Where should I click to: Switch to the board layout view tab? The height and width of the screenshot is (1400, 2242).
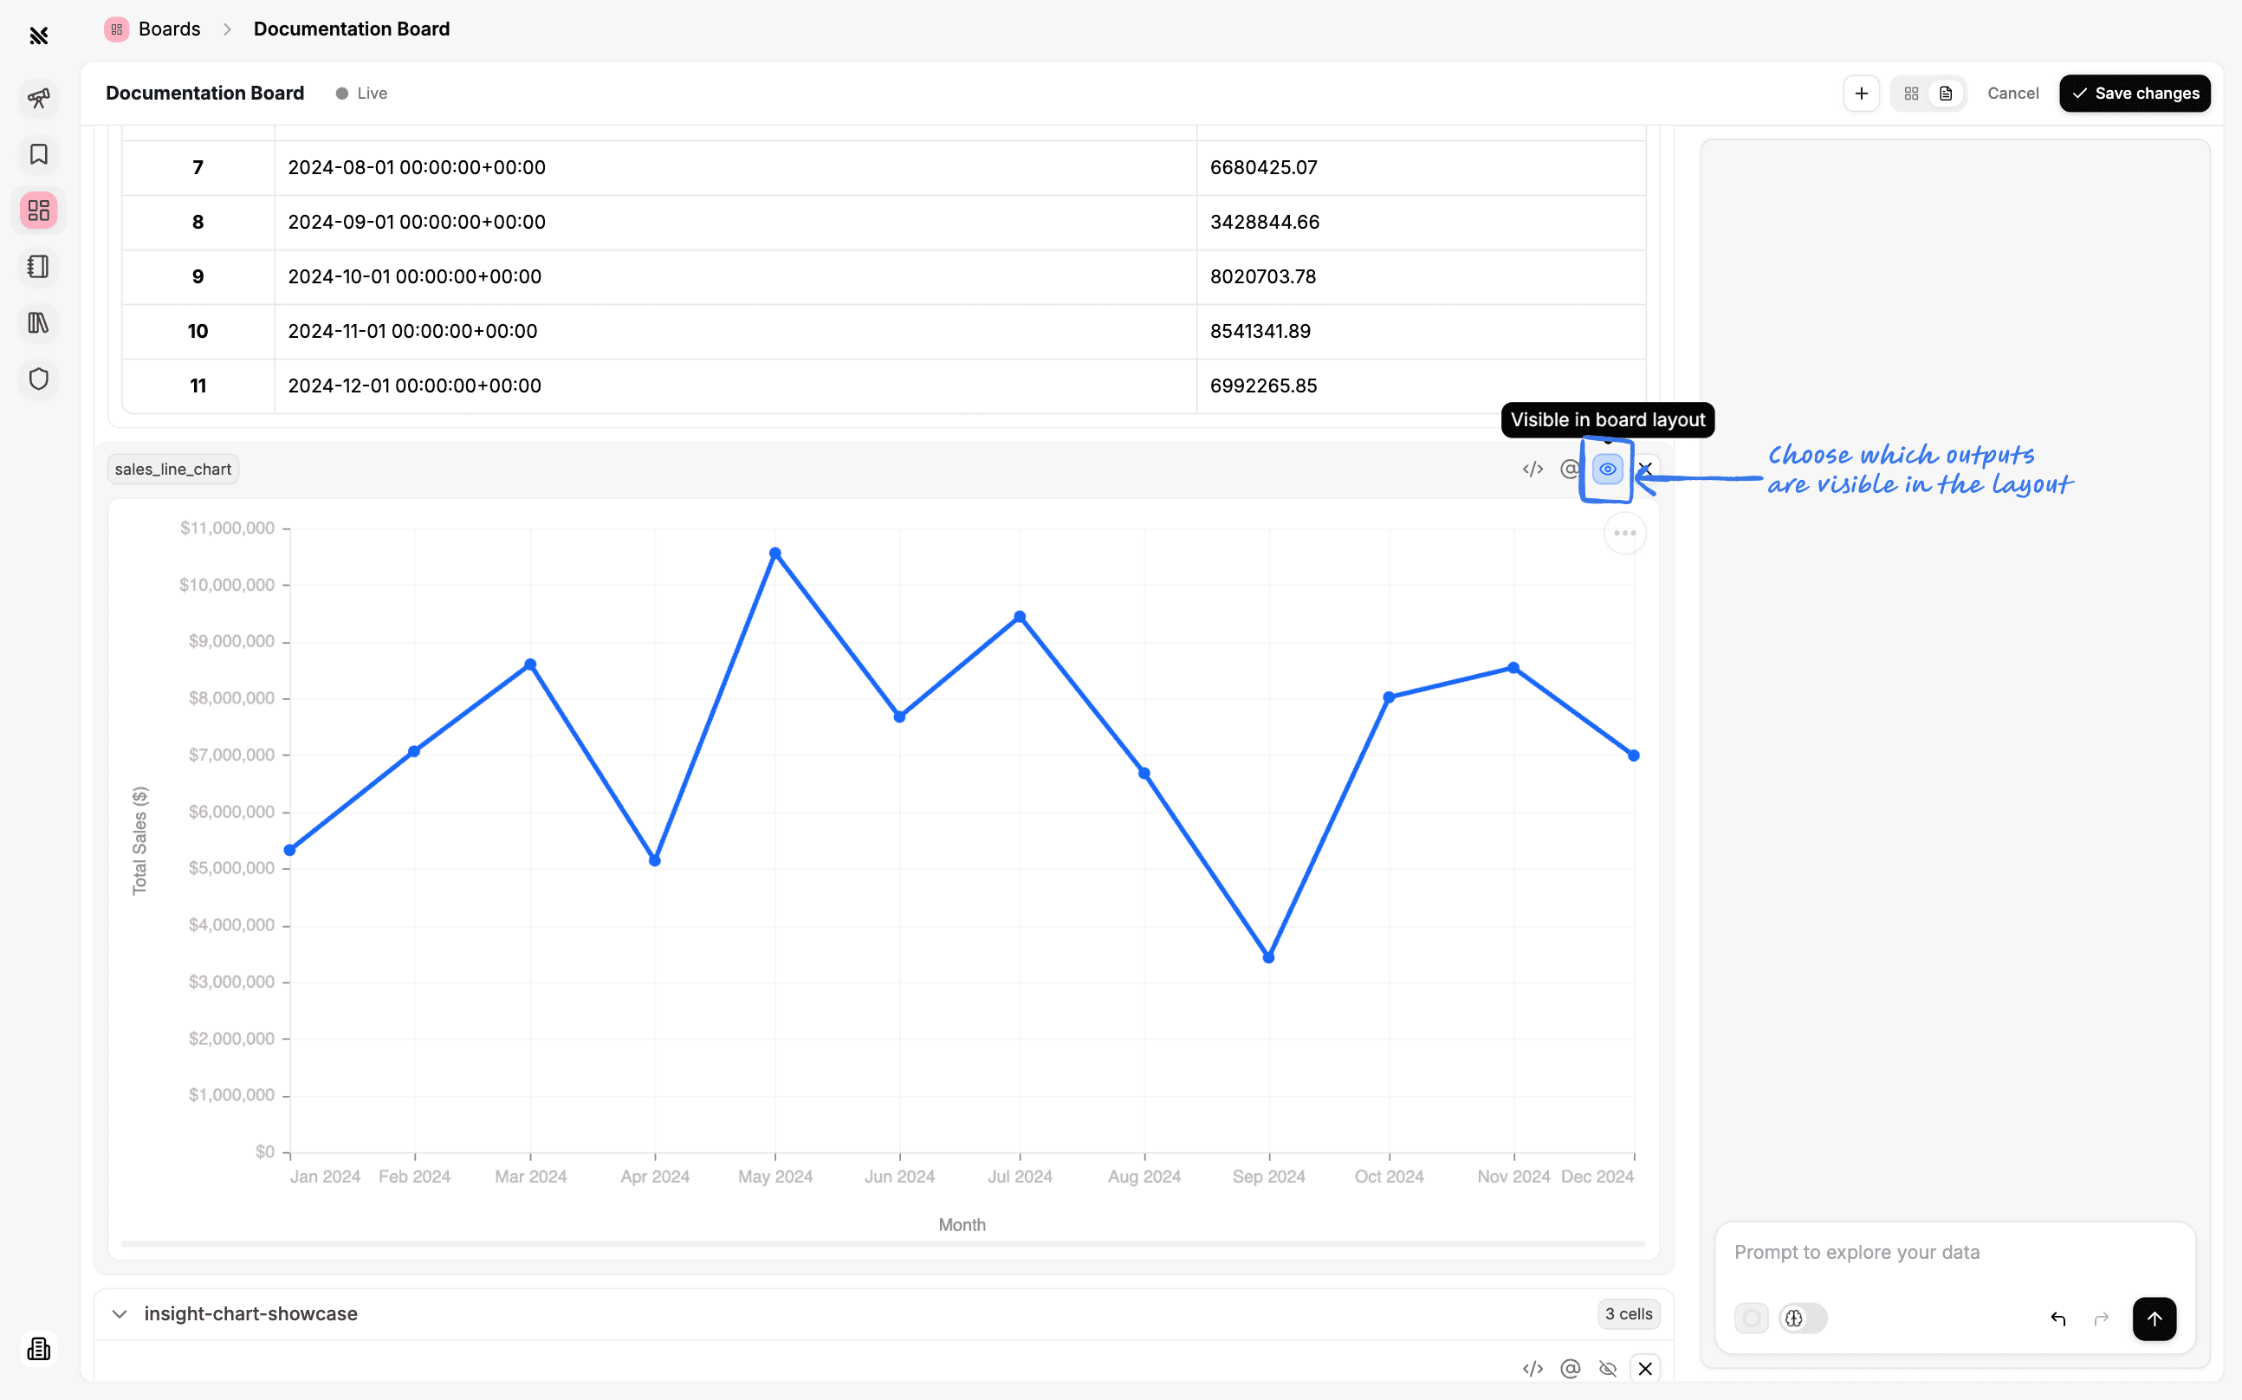pos(1913,93)
